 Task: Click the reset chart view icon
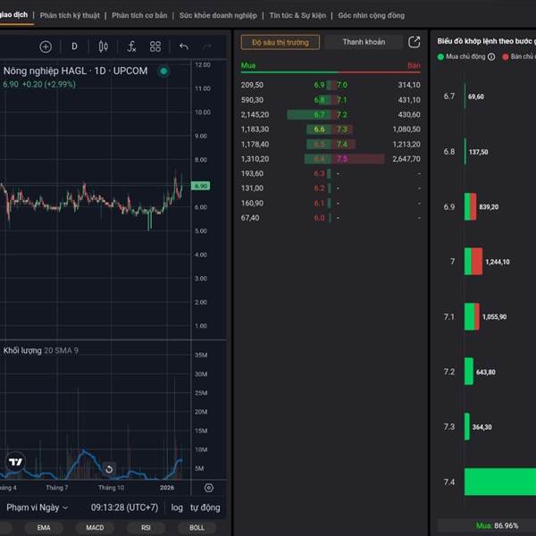tap(109, 468)
